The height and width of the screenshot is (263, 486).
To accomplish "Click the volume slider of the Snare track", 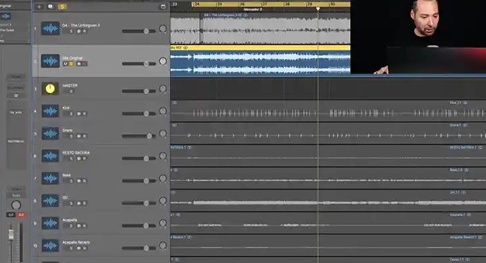I will 139,136.
